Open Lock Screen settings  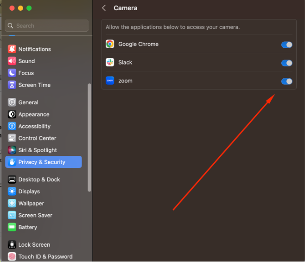point(44,244)
